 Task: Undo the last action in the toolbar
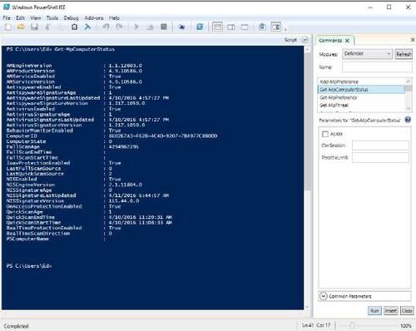point(106,27)
